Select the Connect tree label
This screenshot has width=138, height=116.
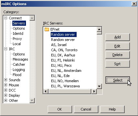(15, 18)
